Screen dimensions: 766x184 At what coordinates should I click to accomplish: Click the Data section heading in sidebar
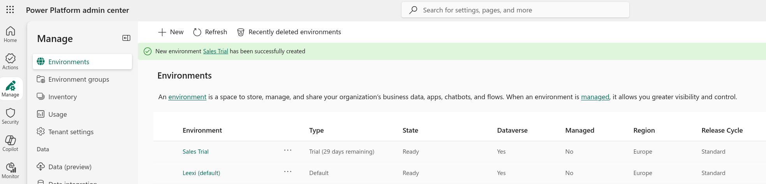click(x=43, y=149)
